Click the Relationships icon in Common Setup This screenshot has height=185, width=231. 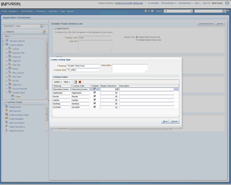click(6, 107)
